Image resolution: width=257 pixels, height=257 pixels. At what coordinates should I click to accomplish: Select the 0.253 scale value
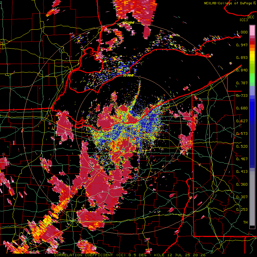pyautogui.click(x=242, y=210)
